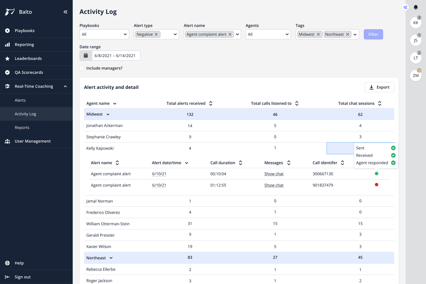Sort by Total alerts received column
The width and height of the screenshot is (426, 284).
211,103
